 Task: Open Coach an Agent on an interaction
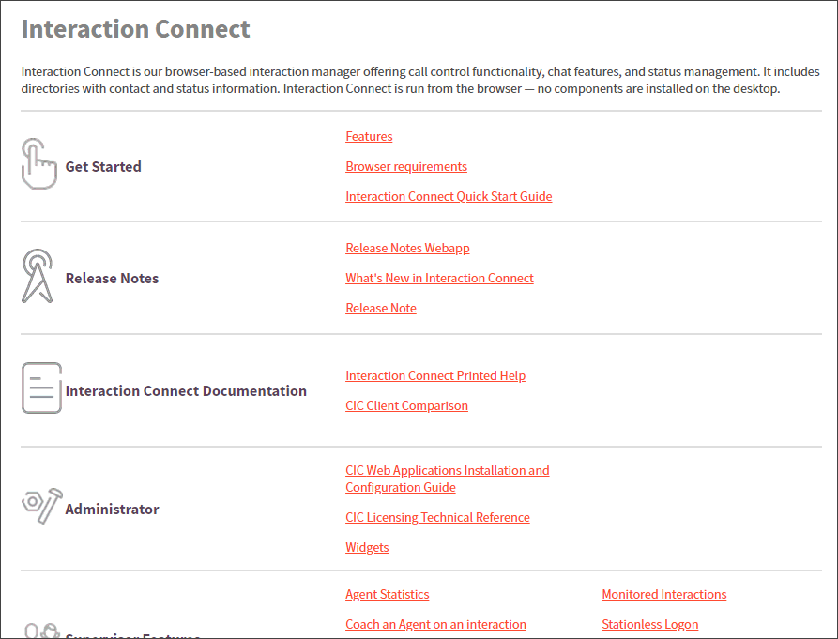tap(435, 625)
